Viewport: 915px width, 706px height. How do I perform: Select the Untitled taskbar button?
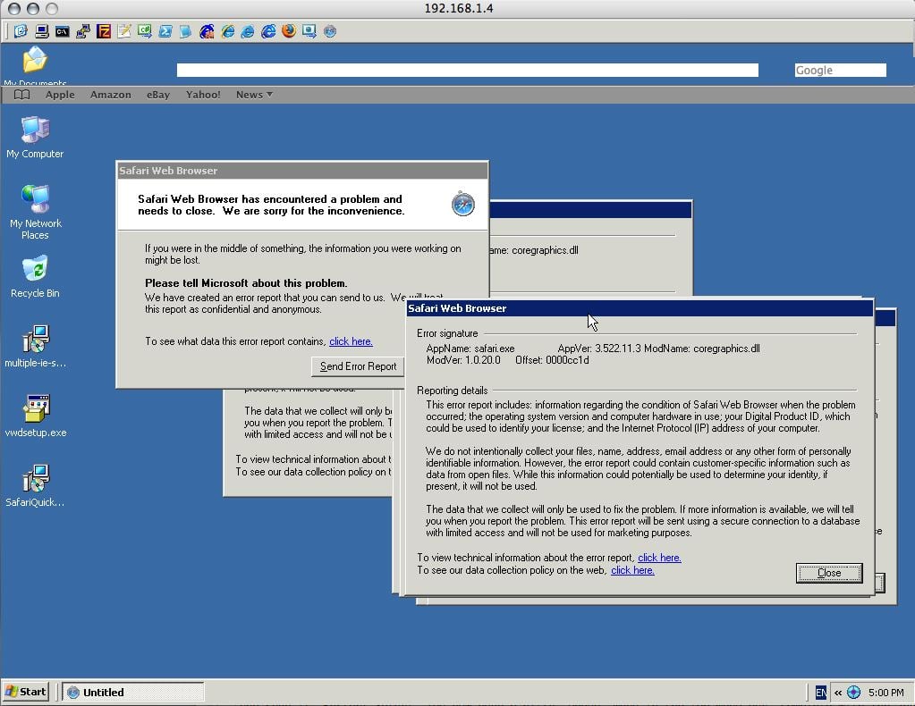pos(133,692)
